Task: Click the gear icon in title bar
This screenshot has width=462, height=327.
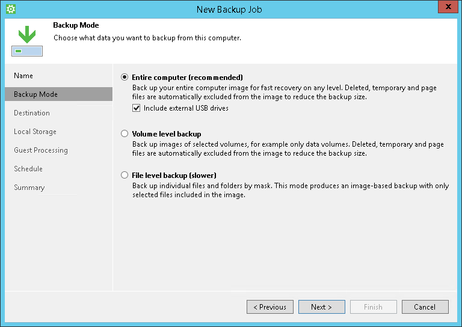Action: coord(10,9)
